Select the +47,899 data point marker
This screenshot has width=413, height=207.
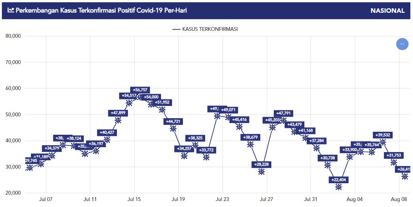click(x=118, y=120)
